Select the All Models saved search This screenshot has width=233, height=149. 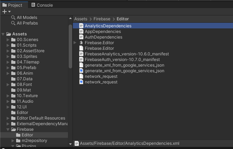click(27, 18)
